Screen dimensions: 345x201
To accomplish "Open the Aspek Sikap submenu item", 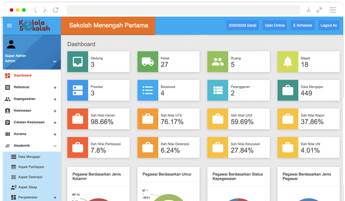I will click(x=27, y=187).
